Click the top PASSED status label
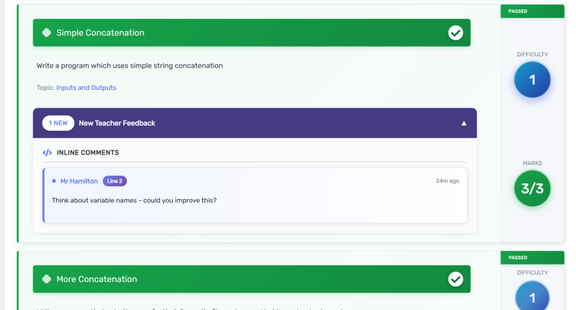 tap(518, 11)
